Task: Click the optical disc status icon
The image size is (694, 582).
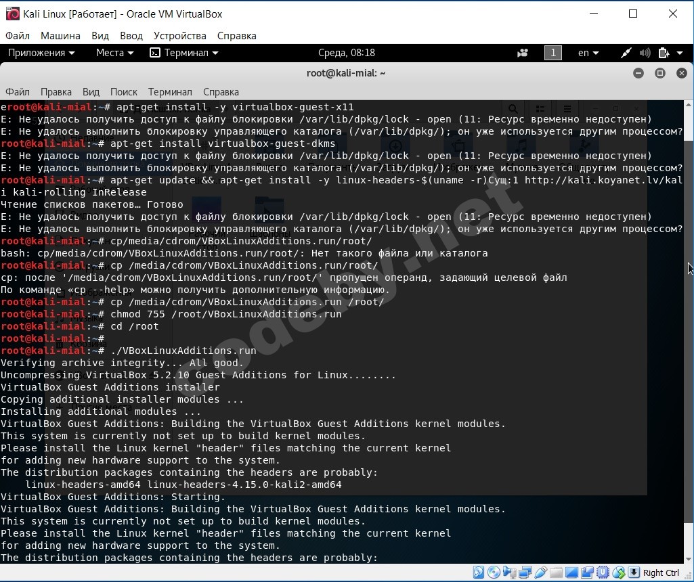Action: tap(494, 573)
